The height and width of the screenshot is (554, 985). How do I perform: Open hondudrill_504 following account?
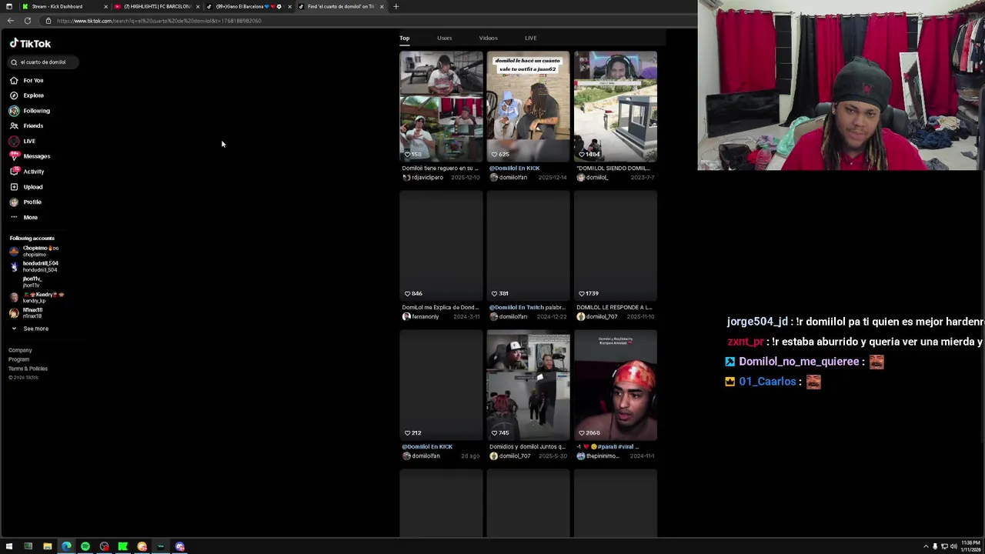point(35,266)
